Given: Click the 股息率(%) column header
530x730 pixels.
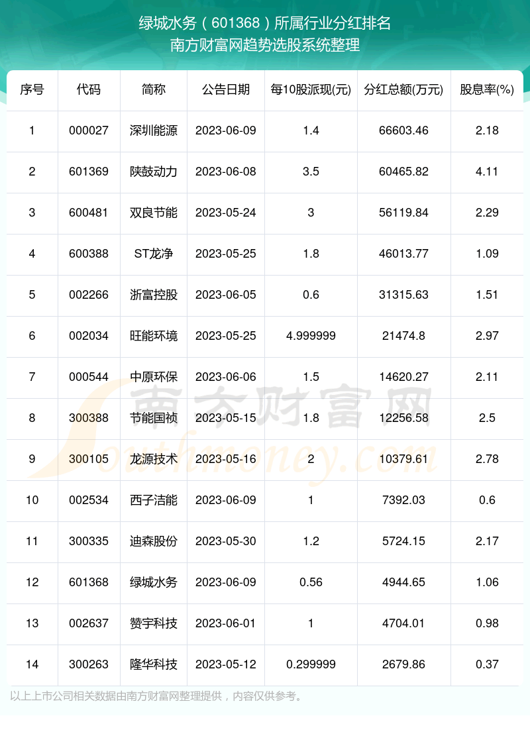Looking at the screenshot, I should click(487, 89).
